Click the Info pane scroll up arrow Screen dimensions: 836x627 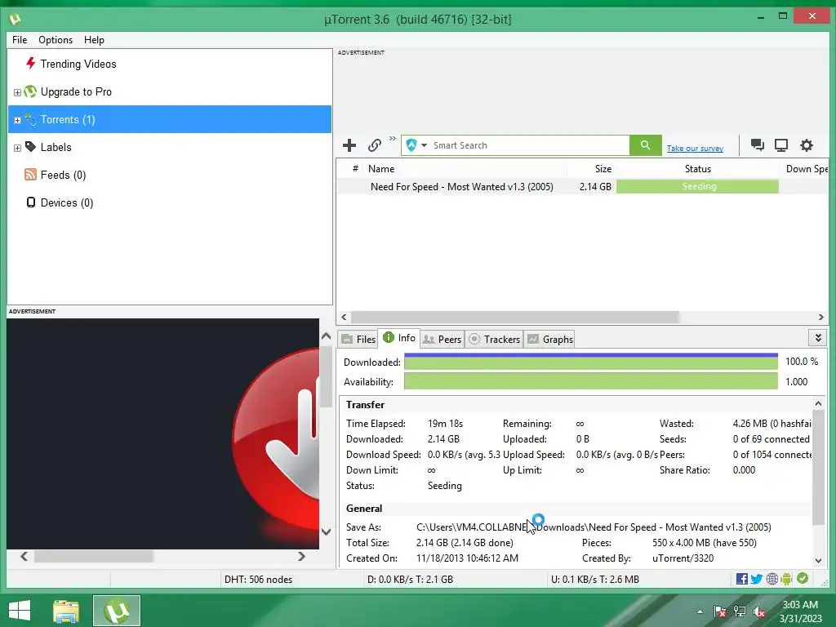click(x=818, y=403)
